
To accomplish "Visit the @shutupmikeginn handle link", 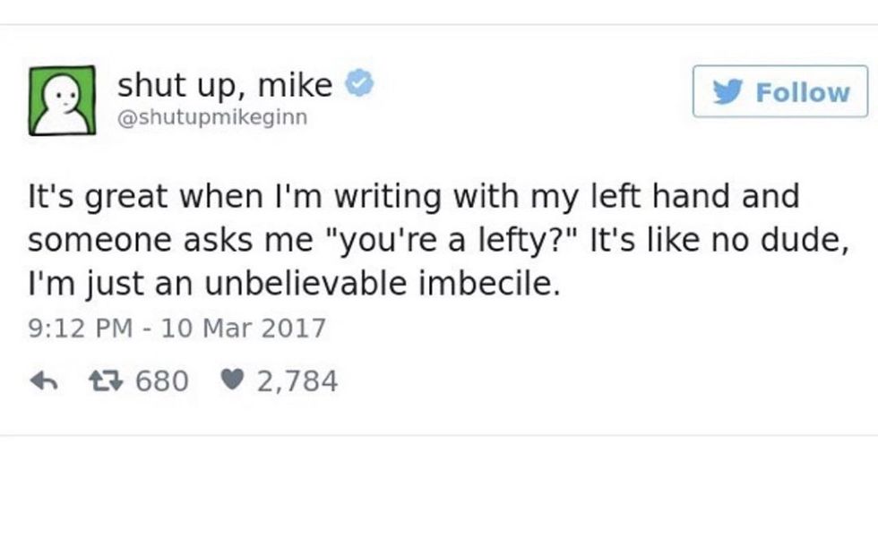I will coord(211,117).
